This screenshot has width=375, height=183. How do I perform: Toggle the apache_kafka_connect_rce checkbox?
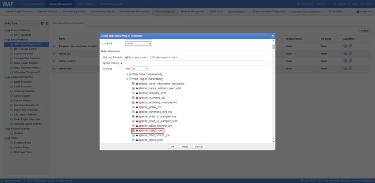(133, 126)
